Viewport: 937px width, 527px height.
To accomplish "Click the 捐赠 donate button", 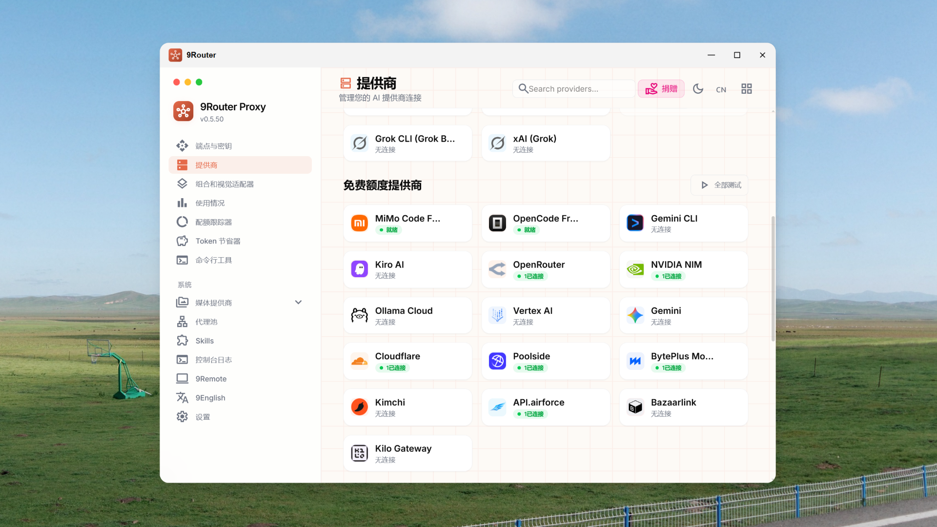I will [x=661, y=89].
